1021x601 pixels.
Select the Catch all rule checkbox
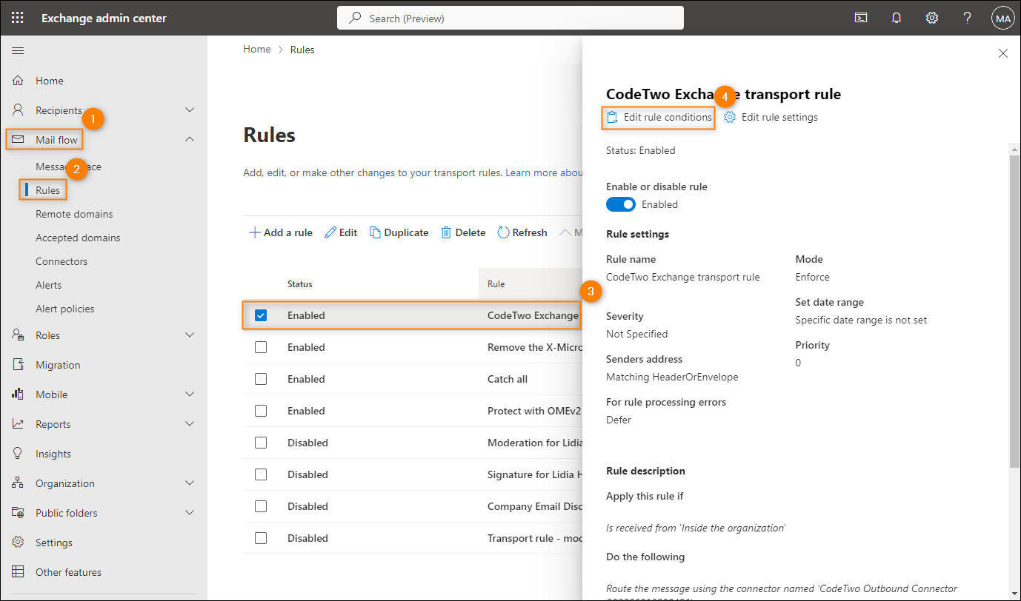click(261, 379)
